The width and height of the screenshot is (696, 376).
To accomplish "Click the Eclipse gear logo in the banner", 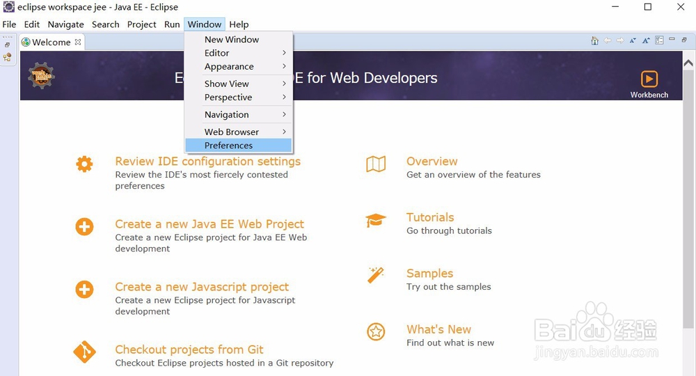I will [x=41, y=76].
